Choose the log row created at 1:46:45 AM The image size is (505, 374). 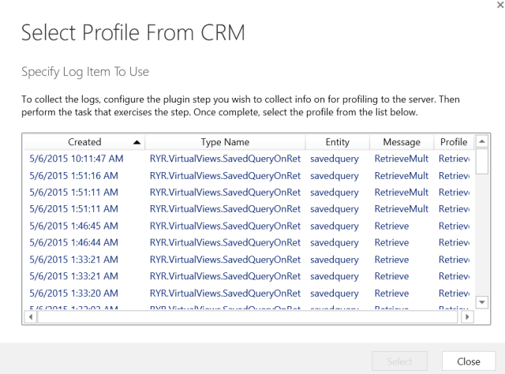point(73,226)
